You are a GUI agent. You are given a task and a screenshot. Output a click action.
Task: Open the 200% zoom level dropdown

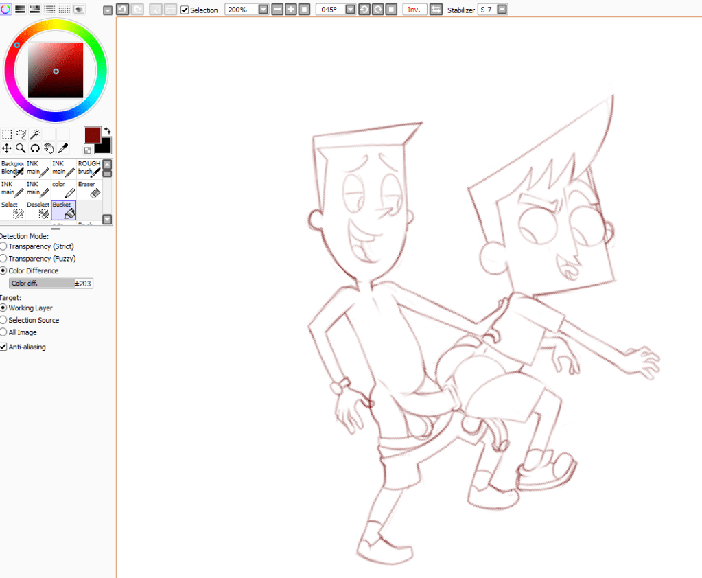tap(263, 10)
